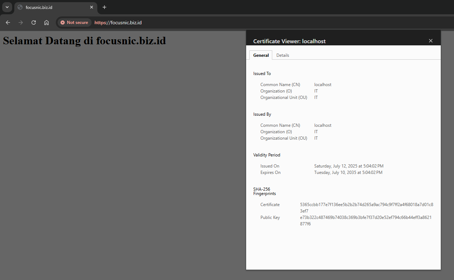This screenshot has height=280, width=454.
Task: Select the General tab
Action: click(261, 55)
